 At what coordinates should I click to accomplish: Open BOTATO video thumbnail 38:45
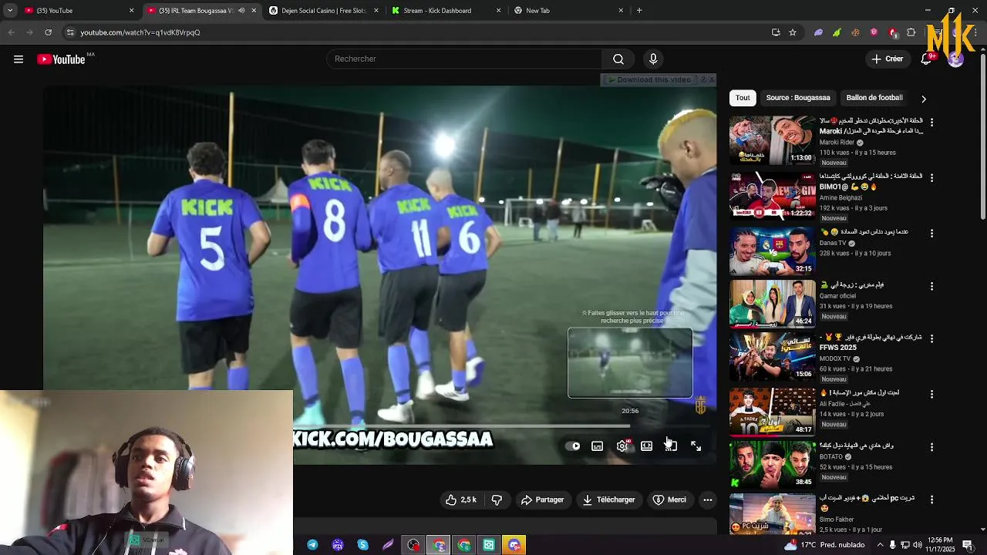click(772, 465)
